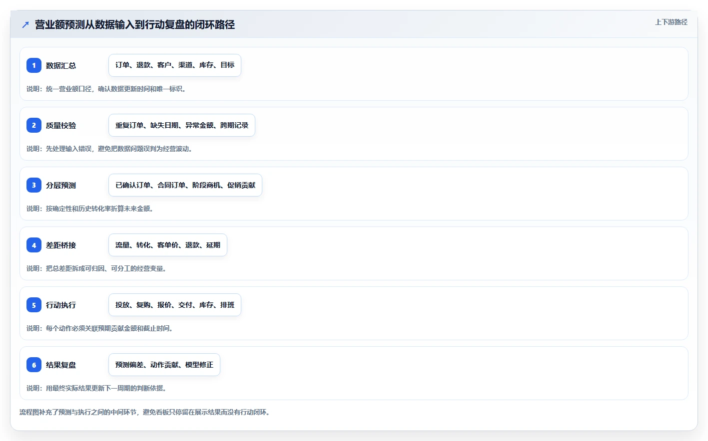Select step number 2 badge
The height and width of the screenshot is (441, 708).
click(34, 125)
